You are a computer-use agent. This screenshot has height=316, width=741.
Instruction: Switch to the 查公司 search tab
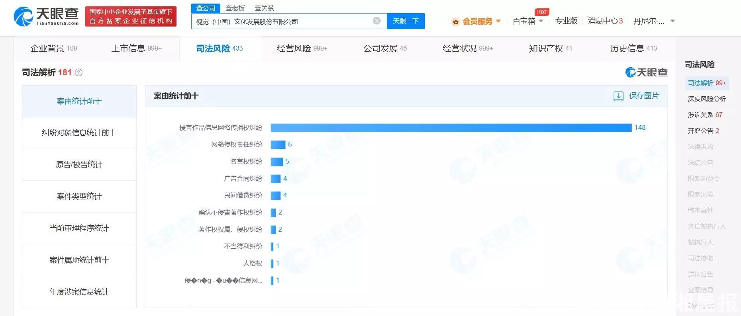point(206,8)
